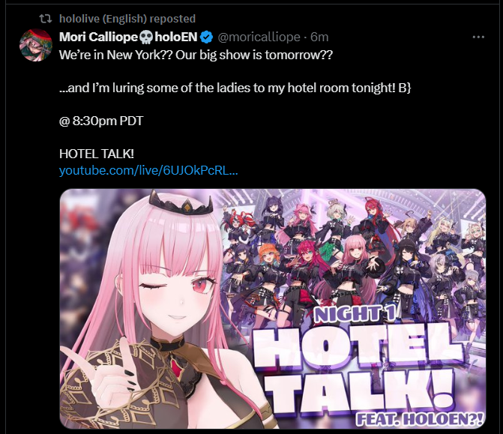Open the youtube.com/live stream link
503x434 pixels.
148,170
